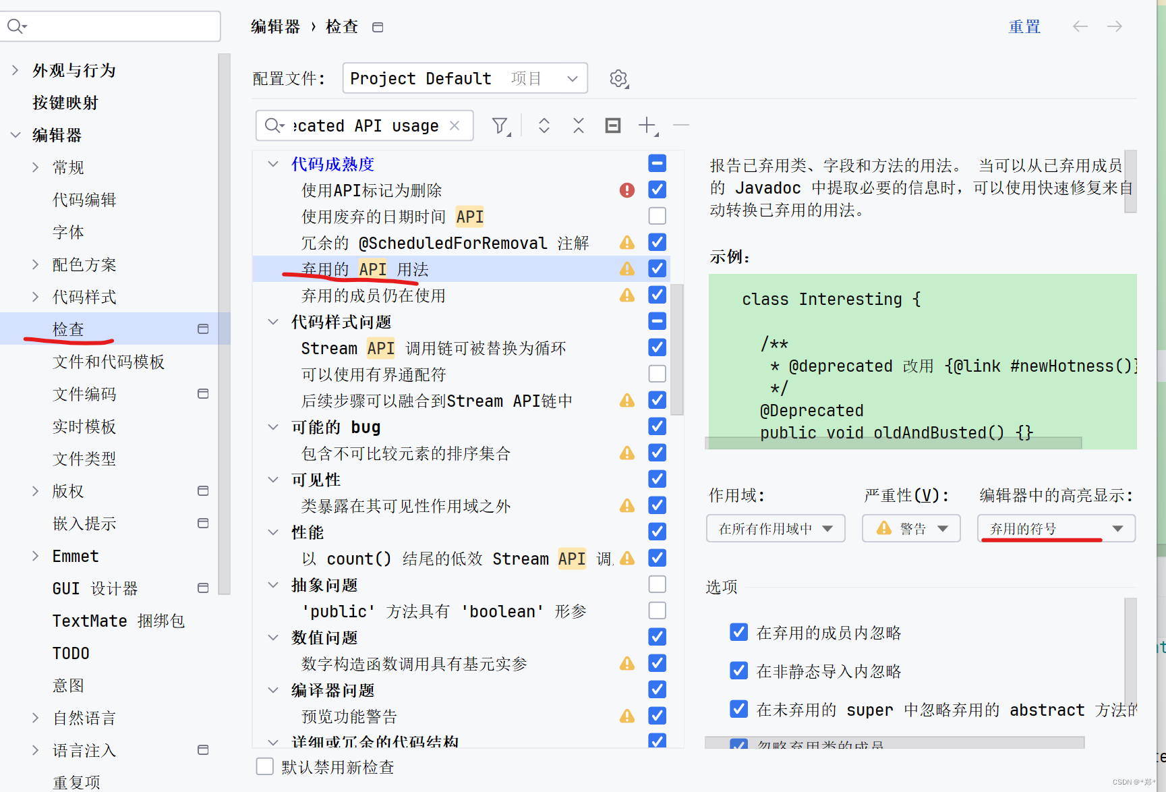Clear the inspection search text
The height and width of the screenshot is (792, 1166).
[x=455, y=125]
